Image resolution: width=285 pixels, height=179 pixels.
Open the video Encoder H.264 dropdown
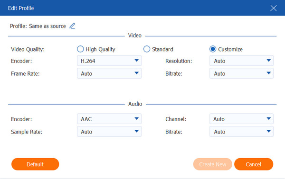109,61
